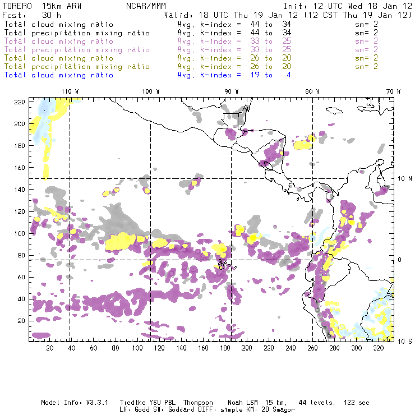Click the olive 'Total cloud mixing ratio' legend

tap(59, 58)
